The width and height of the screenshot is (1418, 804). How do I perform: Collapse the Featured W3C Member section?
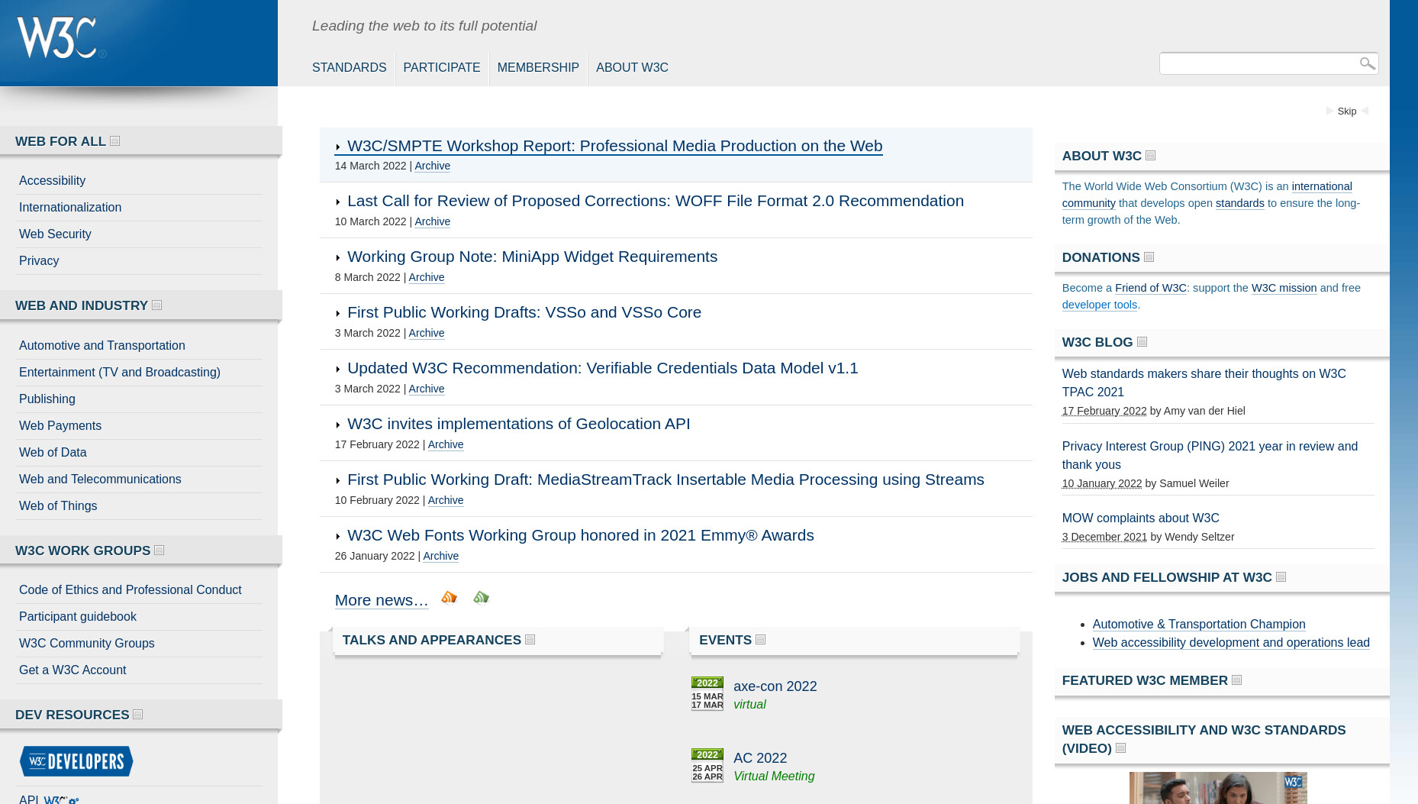pos(1237,680)
